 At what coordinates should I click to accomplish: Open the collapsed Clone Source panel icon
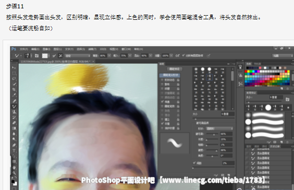(240, 76)
